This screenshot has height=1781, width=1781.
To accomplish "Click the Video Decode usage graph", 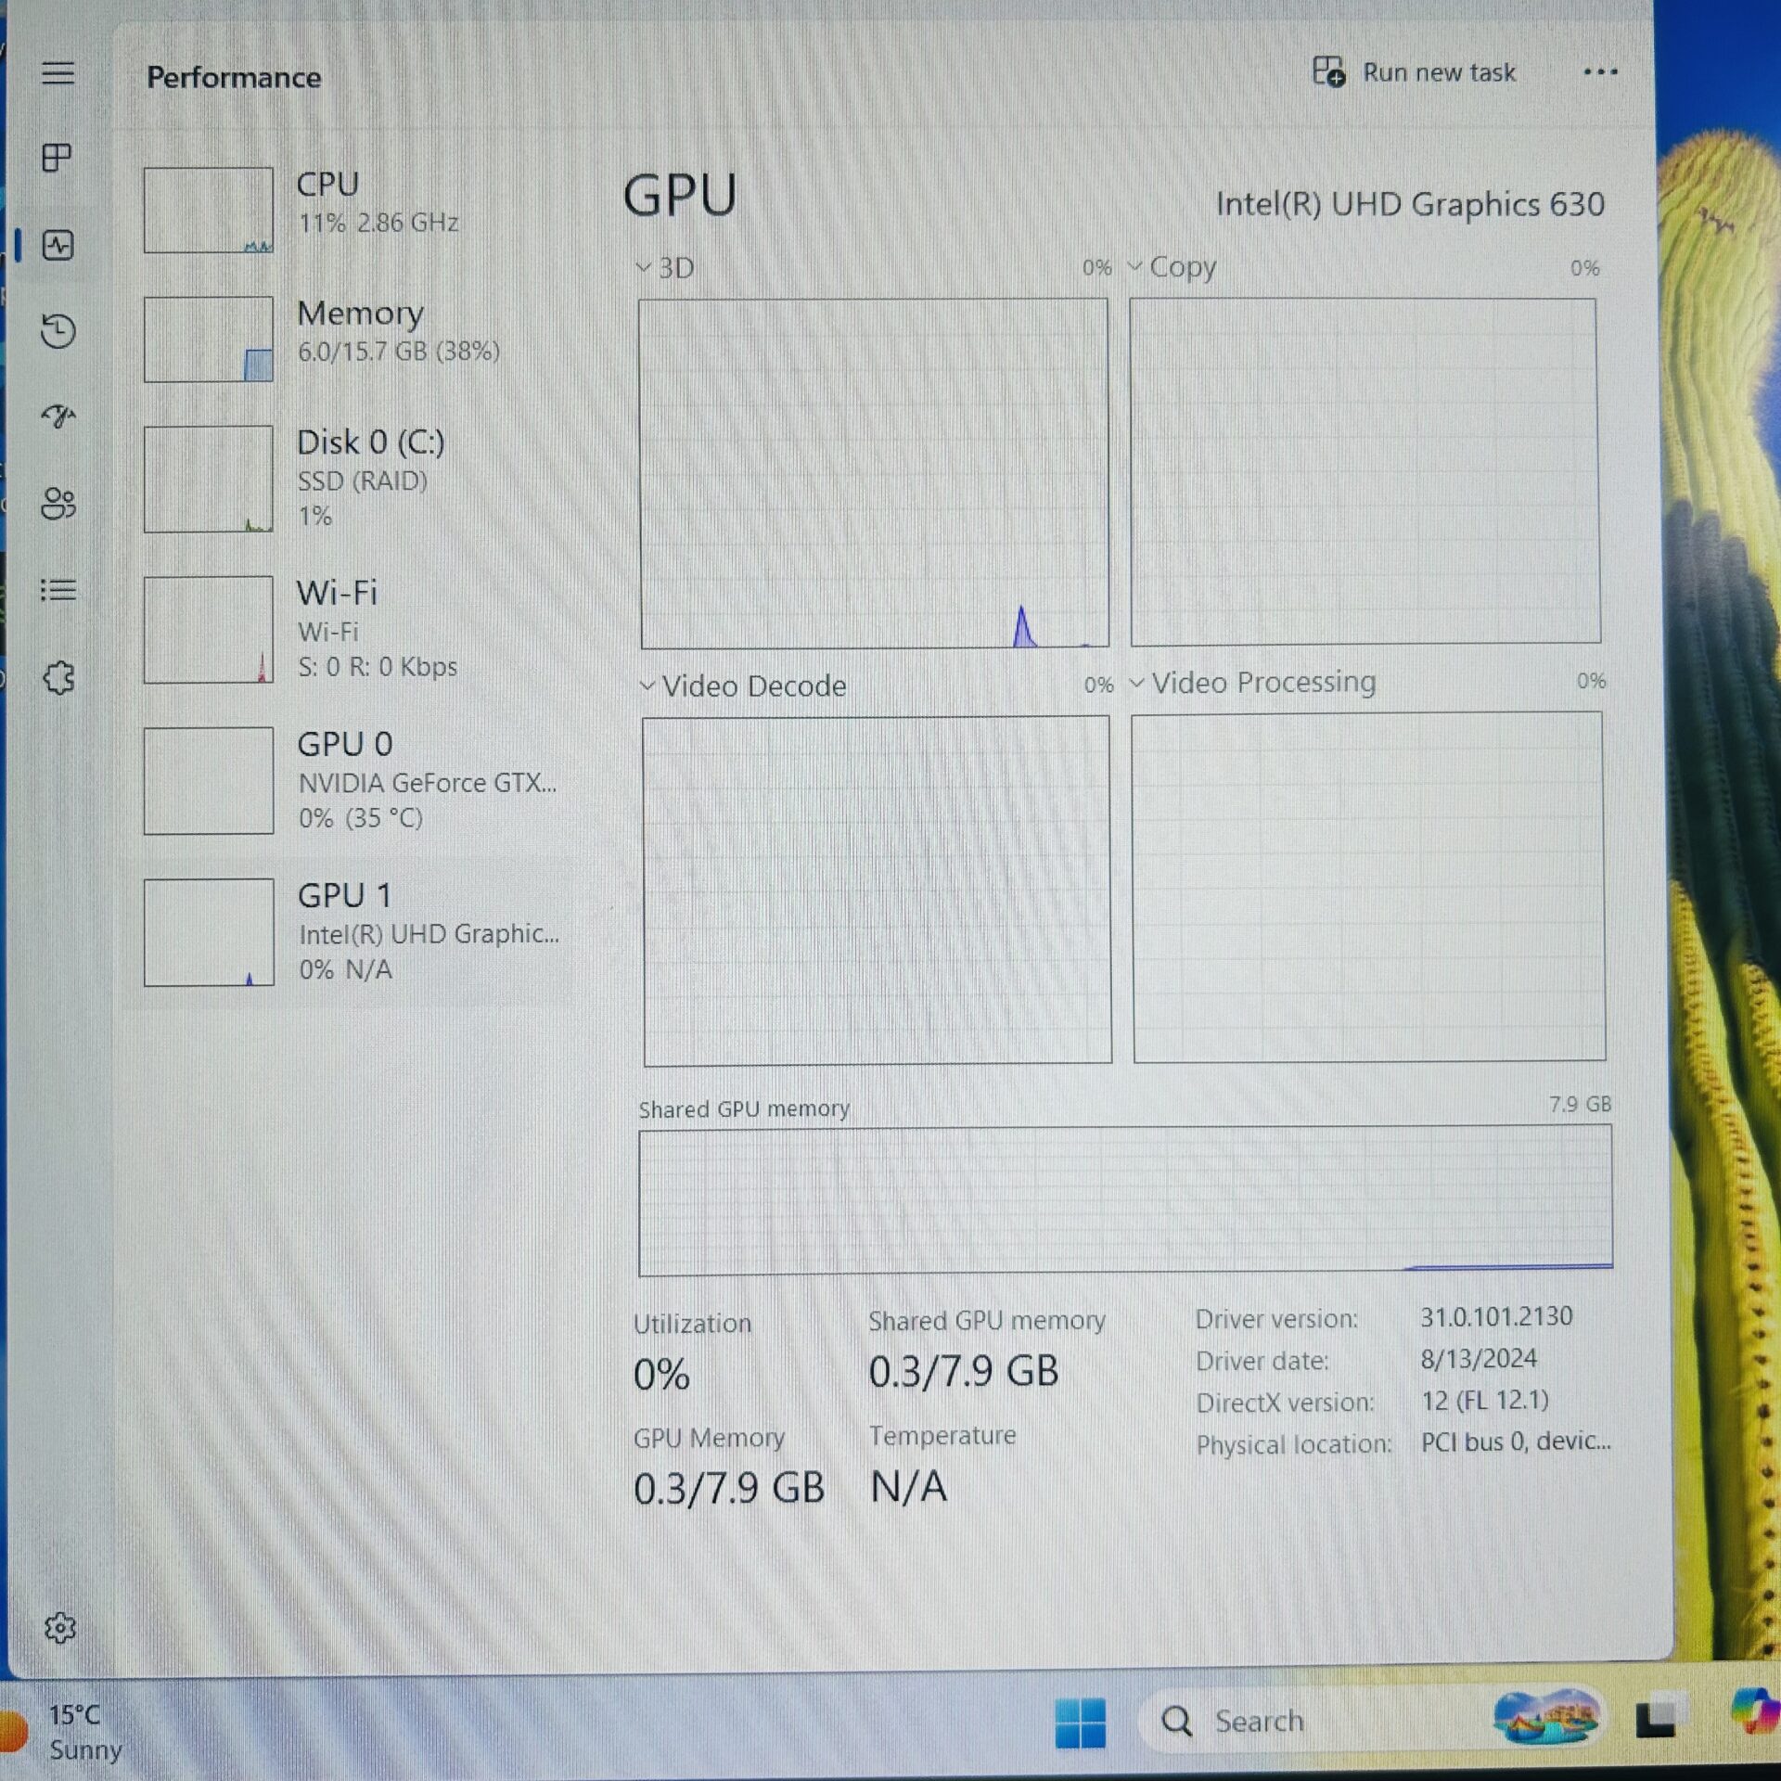I will pos(878,890).
